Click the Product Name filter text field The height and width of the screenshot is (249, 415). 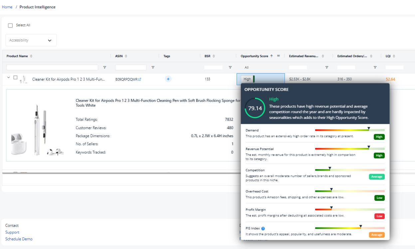(53, 68)
